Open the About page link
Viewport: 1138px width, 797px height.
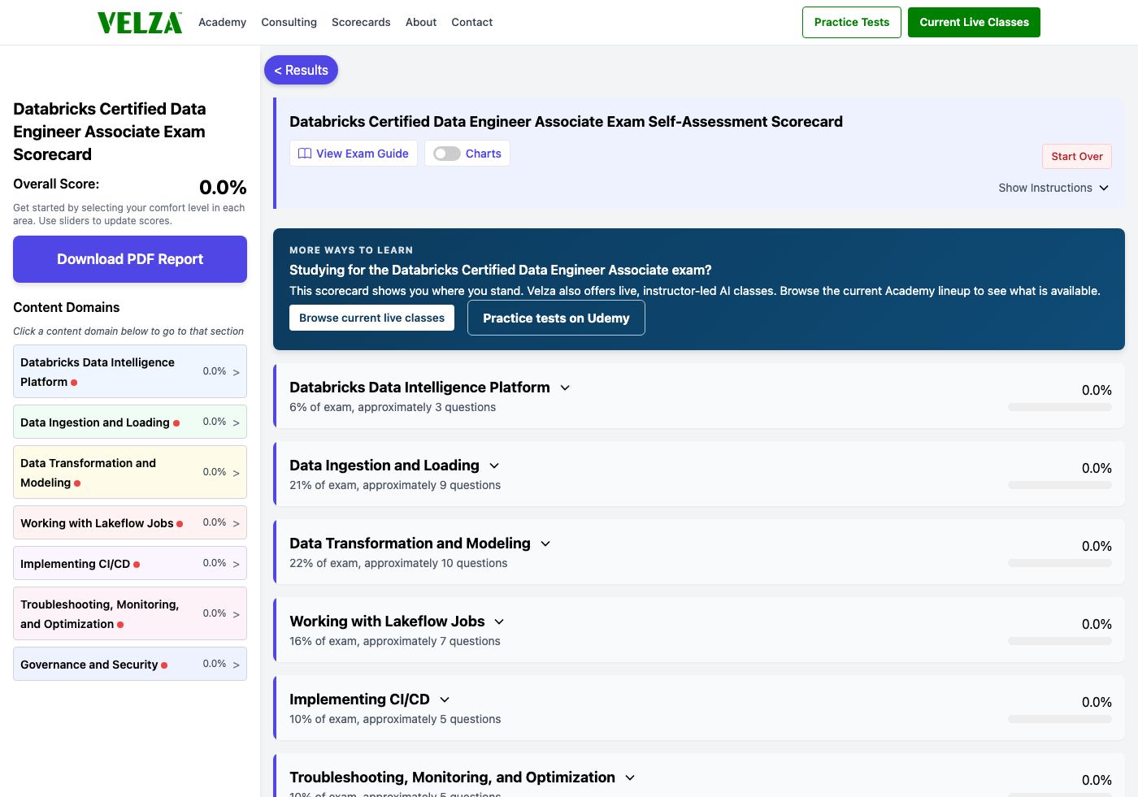(421, 22)
